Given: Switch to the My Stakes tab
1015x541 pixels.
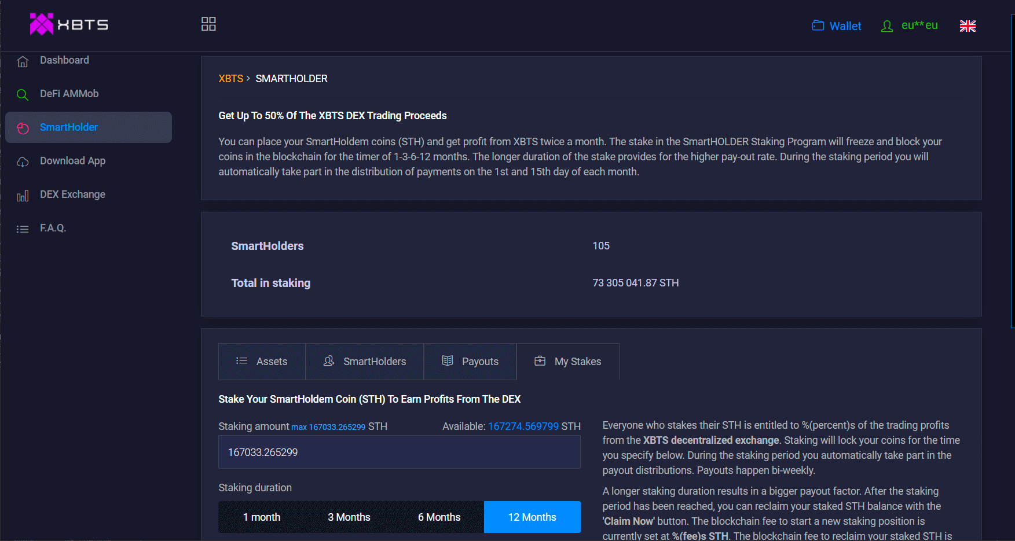Looking at the screenshot, I should 567,362.
